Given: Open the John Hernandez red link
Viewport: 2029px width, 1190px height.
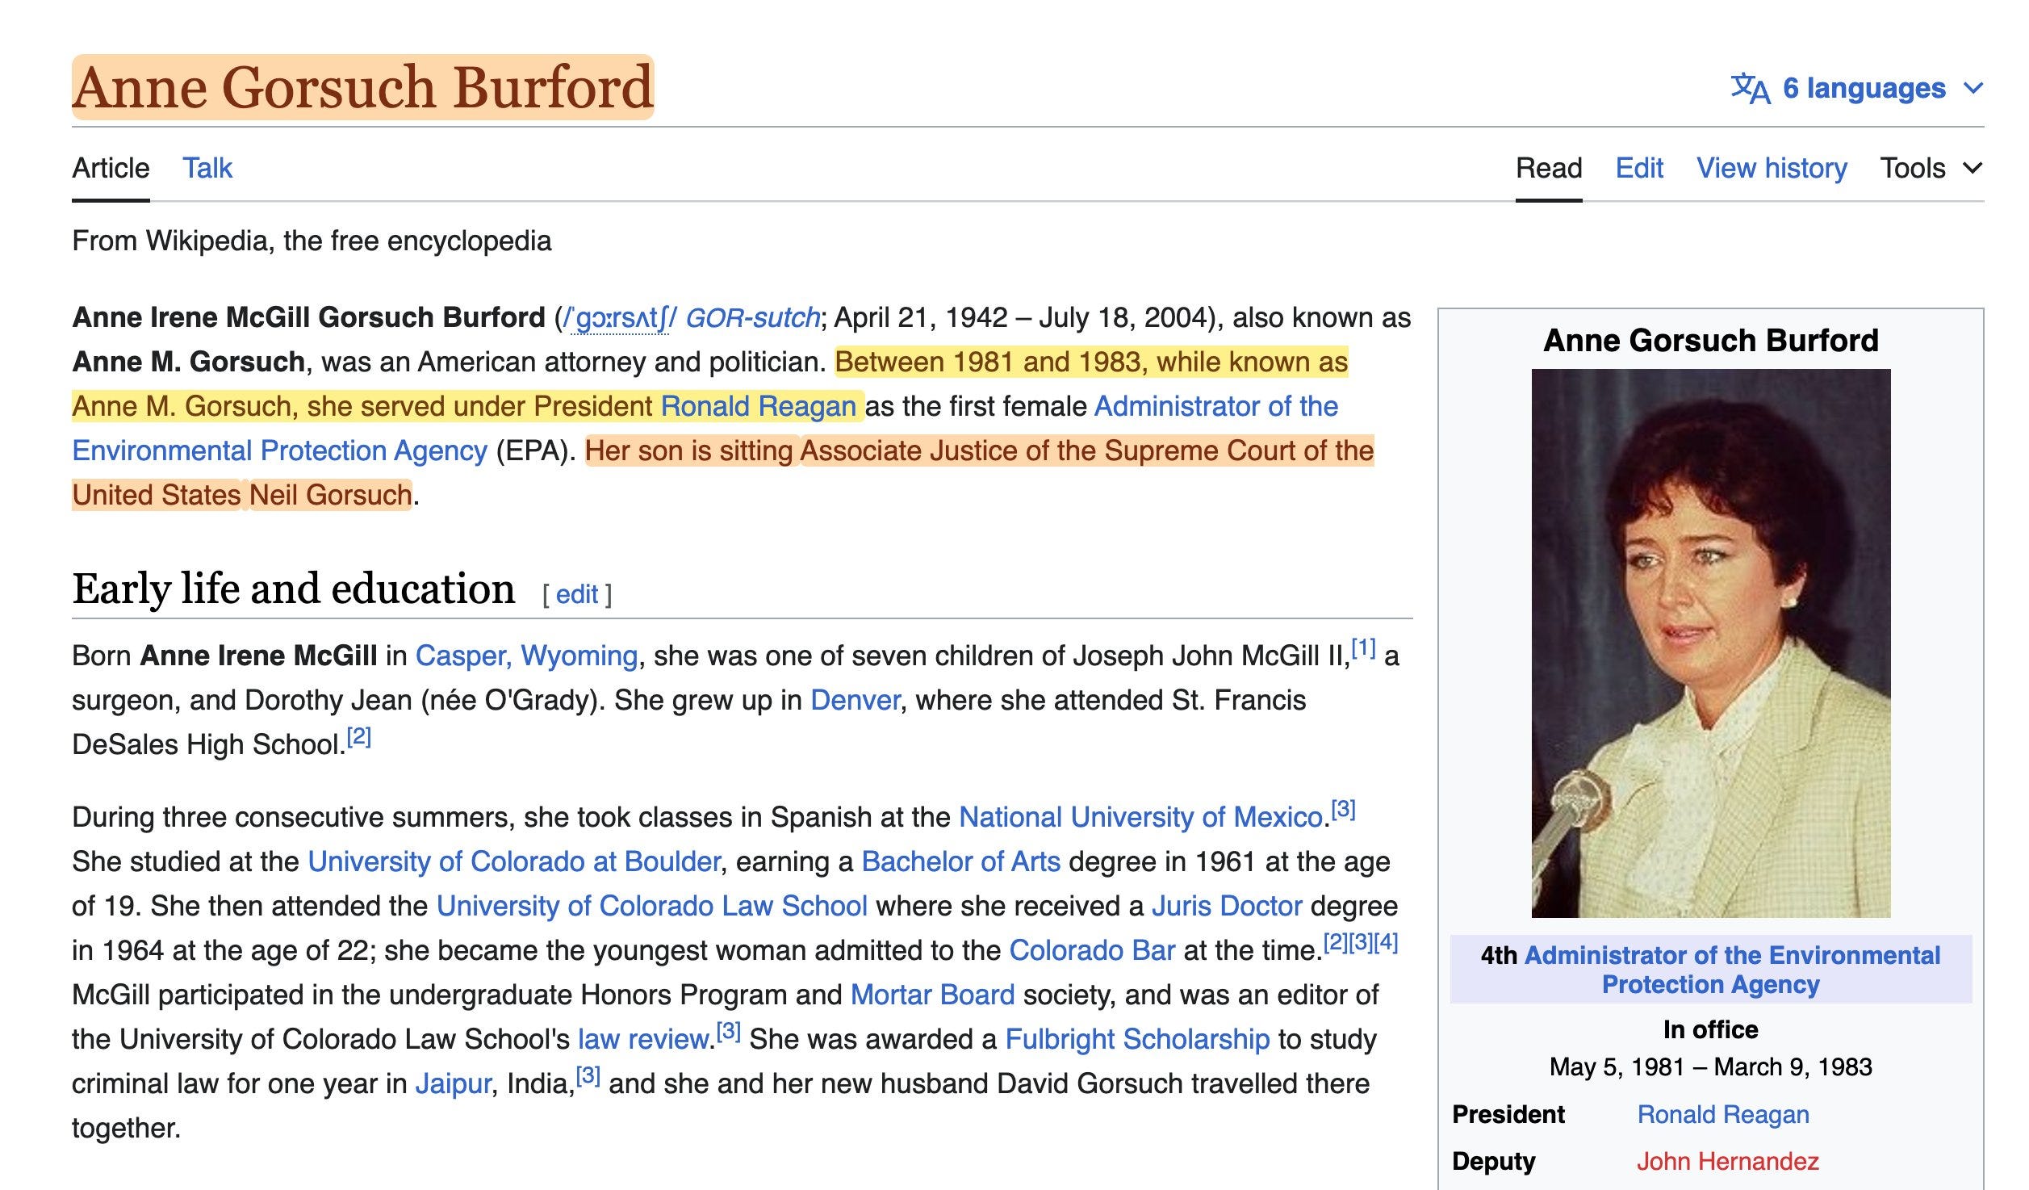Looking at the screenshot, I should pos(1727,1162).
